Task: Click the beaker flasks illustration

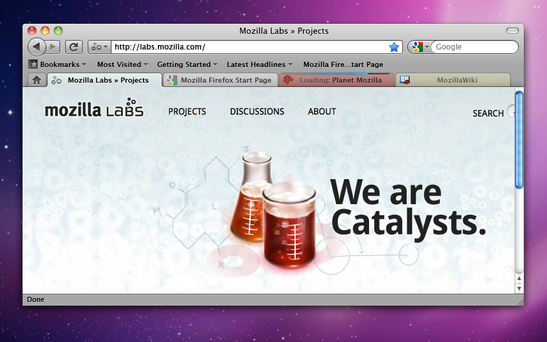Action: click(274, 209)
